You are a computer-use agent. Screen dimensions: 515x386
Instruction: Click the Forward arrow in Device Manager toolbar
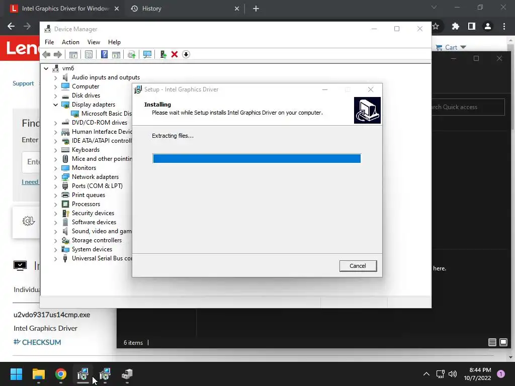click(x=58, y=54)
